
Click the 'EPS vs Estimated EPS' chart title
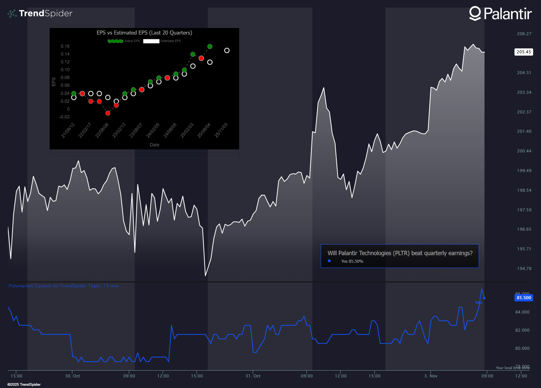click(144, 33)
